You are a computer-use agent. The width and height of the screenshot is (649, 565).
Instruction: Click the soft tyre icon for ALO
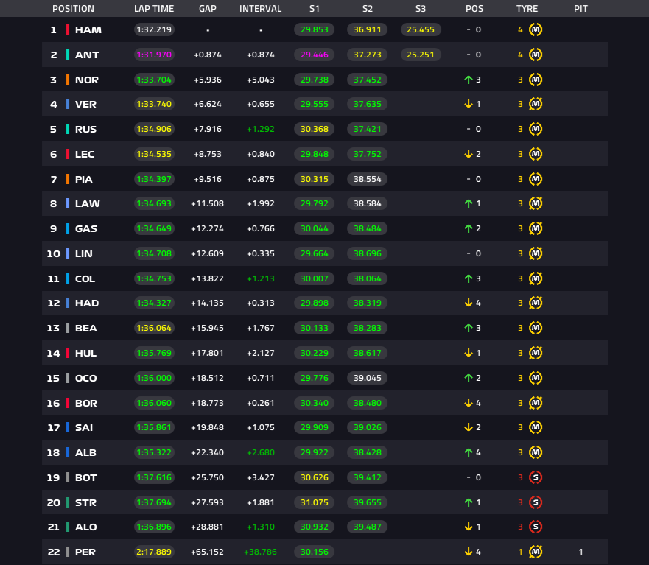(535, 527)
